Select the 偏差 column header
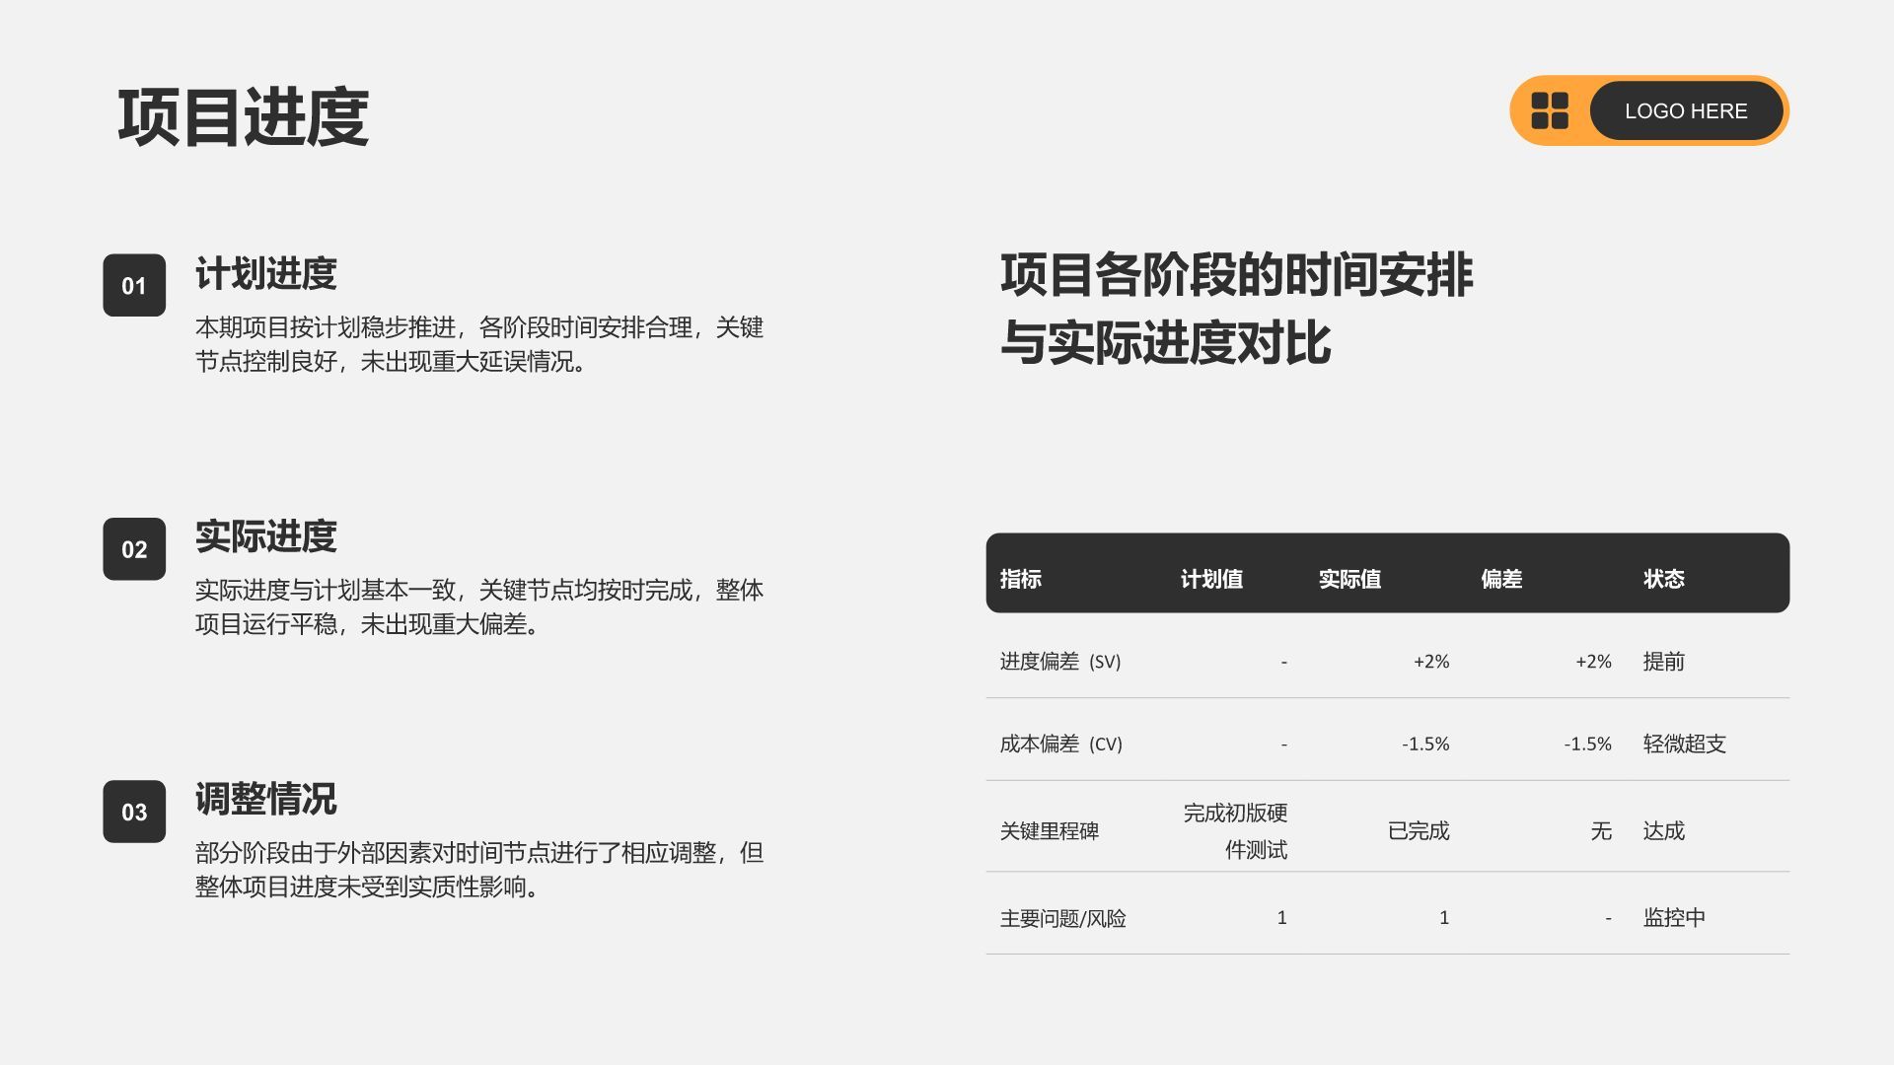Viewport: 1894px width, 1065px height. pyautogui.click(x=1501, y=579)
